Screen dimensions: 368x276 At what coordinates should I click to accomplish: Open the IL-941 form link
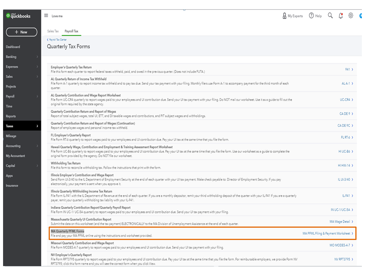click(x=346, y=195)
